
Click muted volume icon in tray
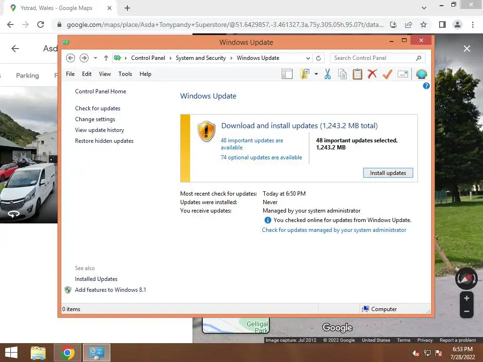(416, 353)
